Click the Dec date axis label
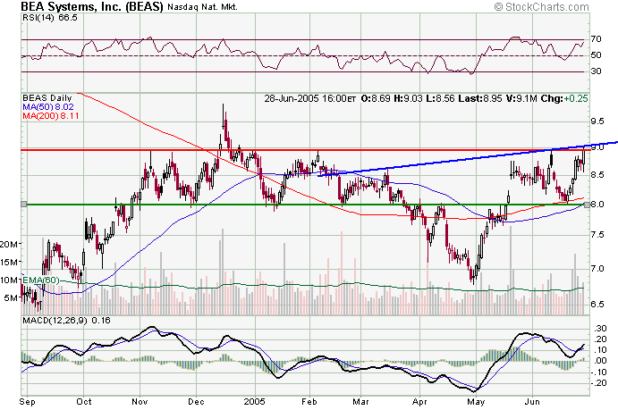Image resolution: width=618 pixels, height=410 pixels. [x=196, y=402]
